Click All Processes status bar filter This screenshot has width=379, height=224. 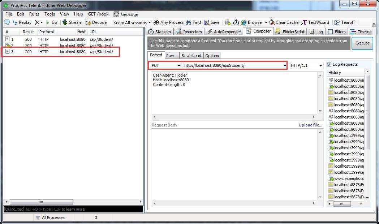coord(51,217)
